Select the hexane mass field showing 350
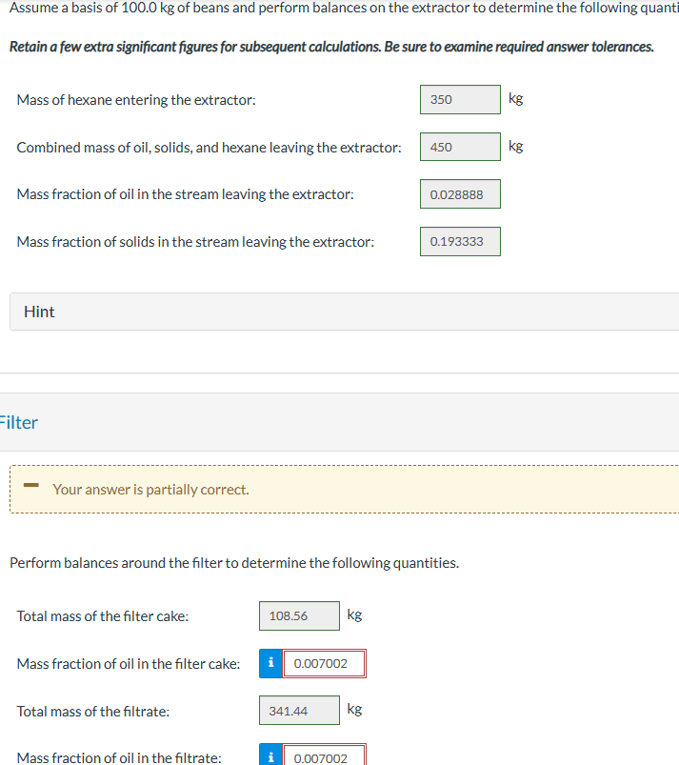The height and width of the screenshot is (765, 679). tap(460, 99)
